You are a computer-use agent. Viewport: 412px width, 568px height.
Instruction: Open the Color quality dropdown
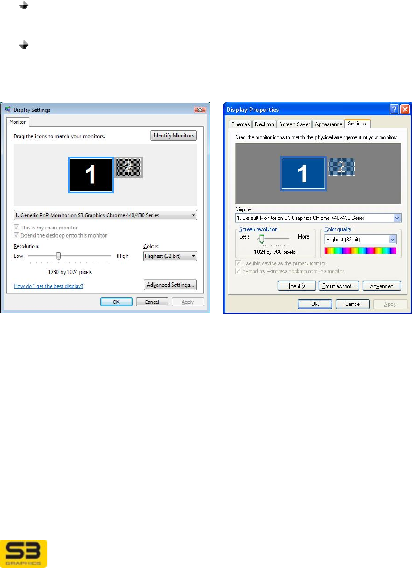click(x=360, y=239)
